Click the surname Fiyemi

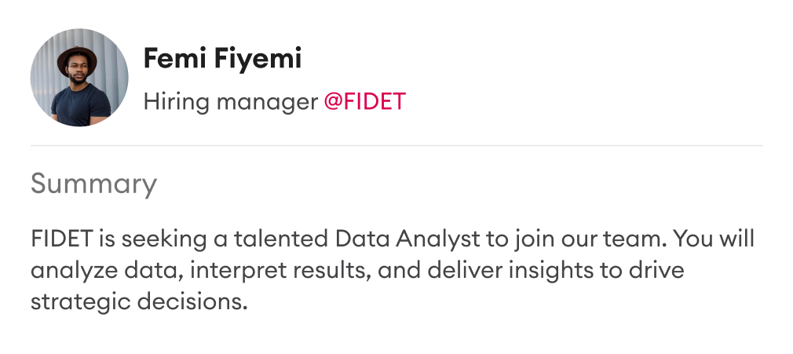(x=258, y=59)
